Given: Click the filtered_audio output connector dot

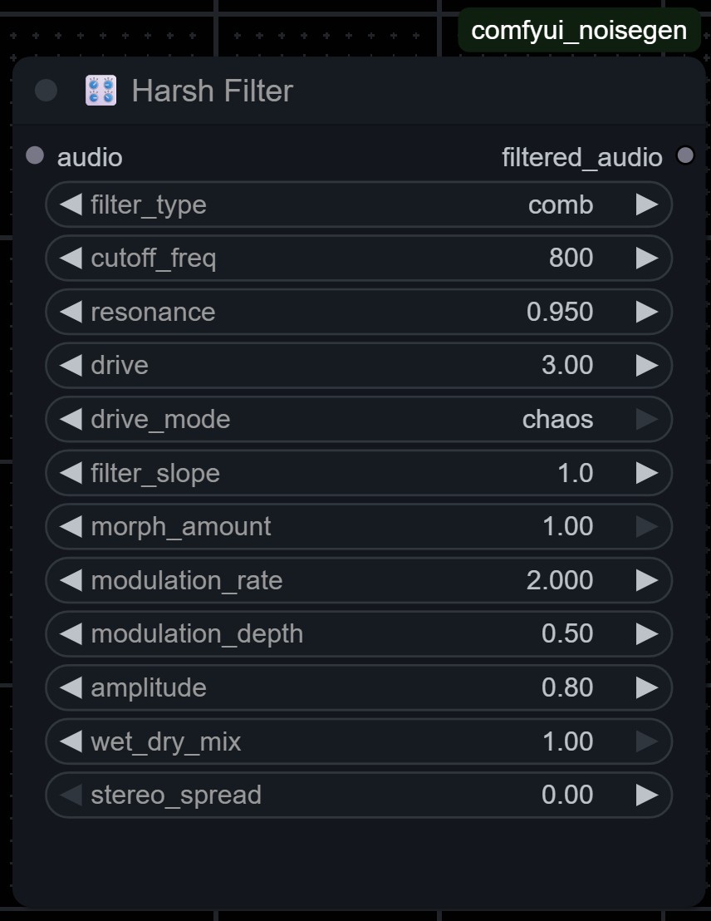Looking at the screenshot, I should coord(685,155).
